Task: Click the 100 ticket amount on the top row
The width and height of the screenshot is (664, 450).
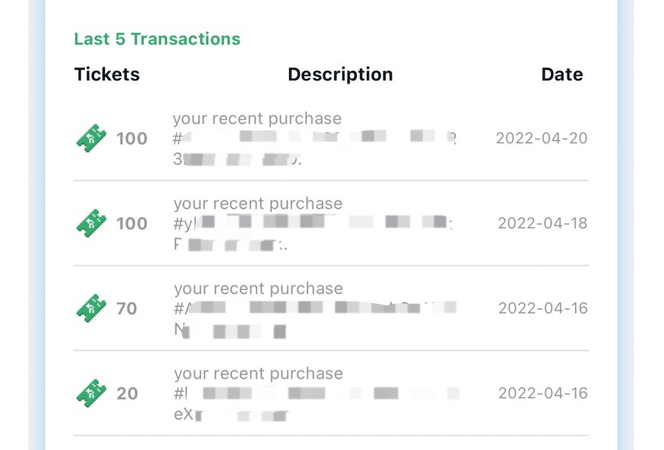Action: [132, 139]
